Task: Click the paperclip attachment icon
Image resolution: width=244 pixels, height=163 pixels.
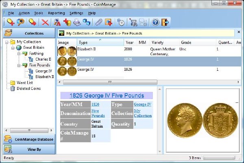Action: (99, 22)
